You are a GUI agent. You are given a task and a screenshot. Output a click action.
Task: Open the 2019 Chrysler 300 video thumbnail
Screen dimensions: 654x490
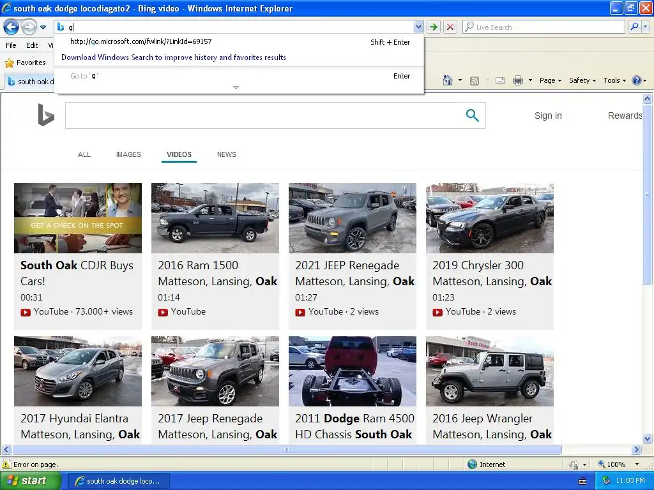490,218
